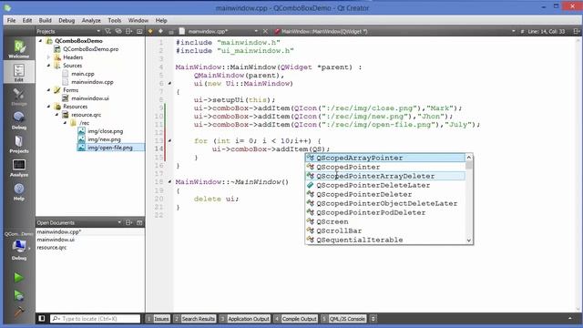This screenshot has height=328, width=583.
Task: Expand the Headers folder
Action: click(x=48, y=57)
